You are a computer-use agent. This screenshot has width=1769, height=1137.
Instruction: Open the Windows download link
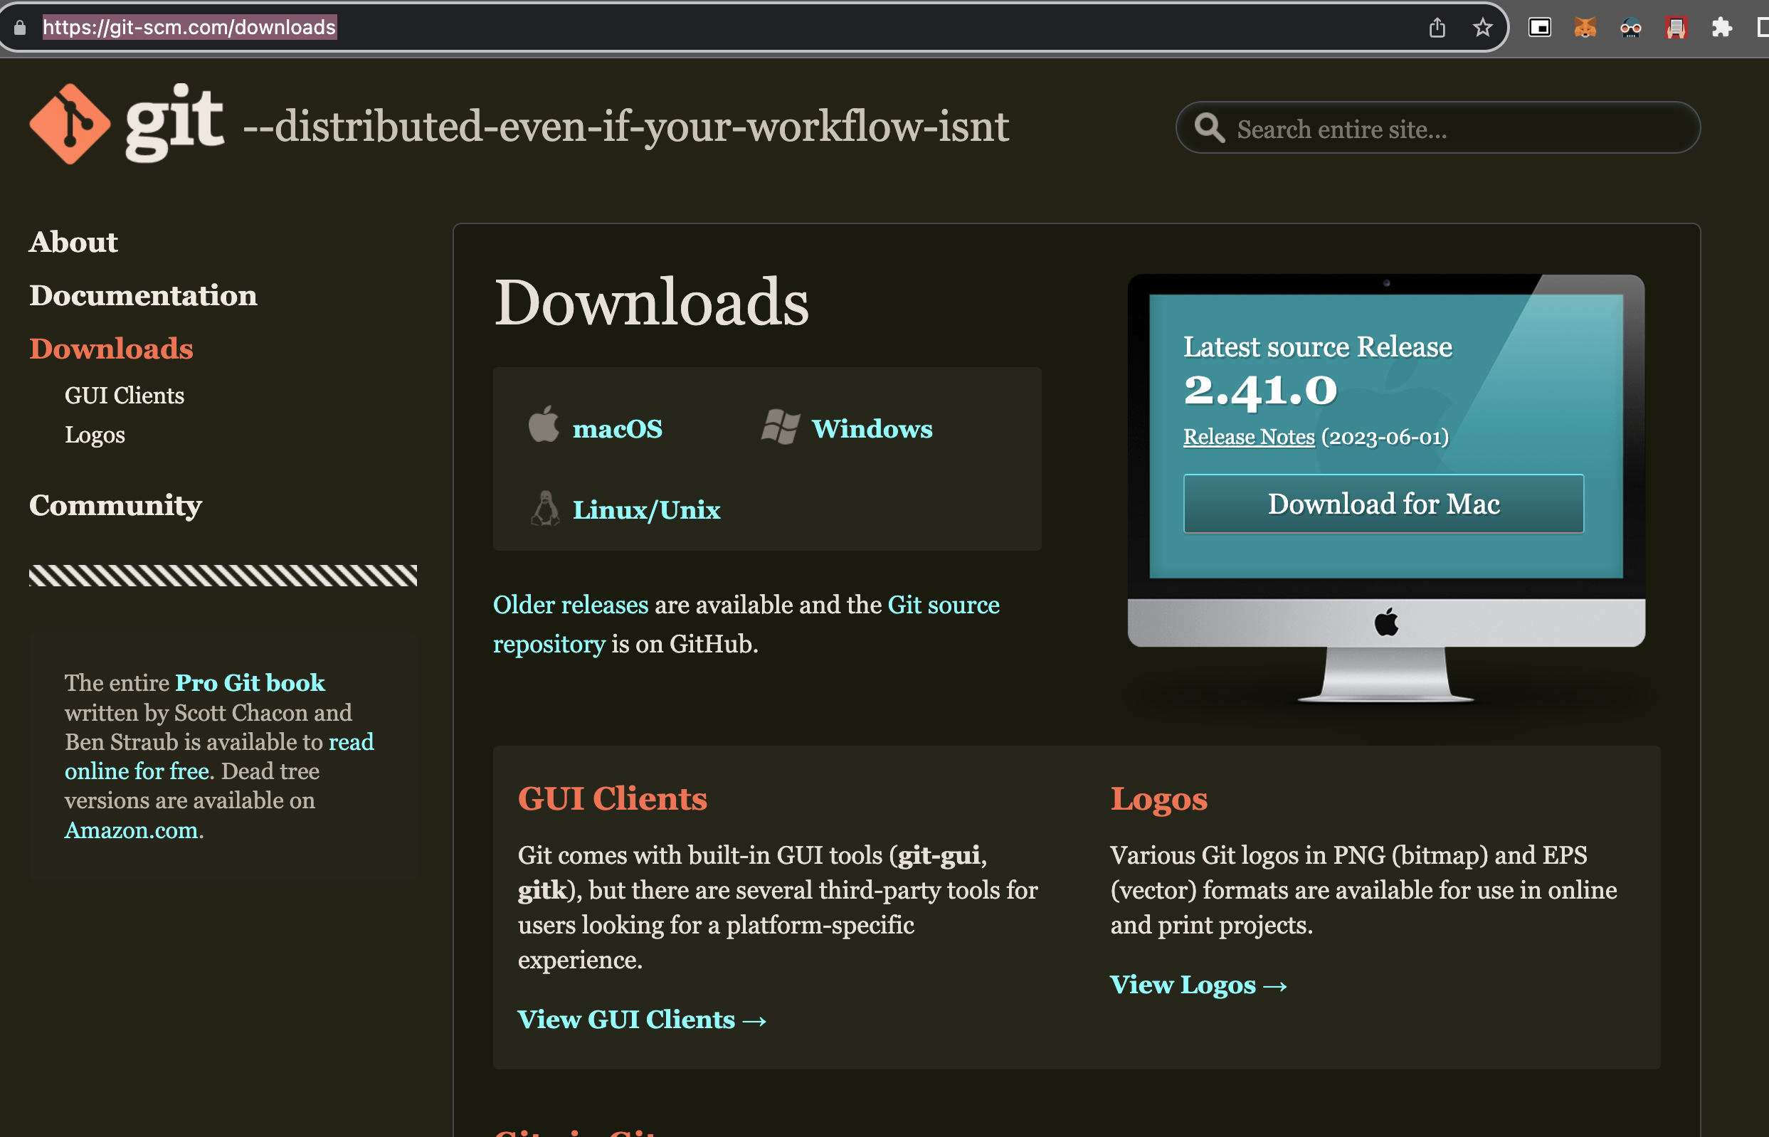(x=872, y=428)
